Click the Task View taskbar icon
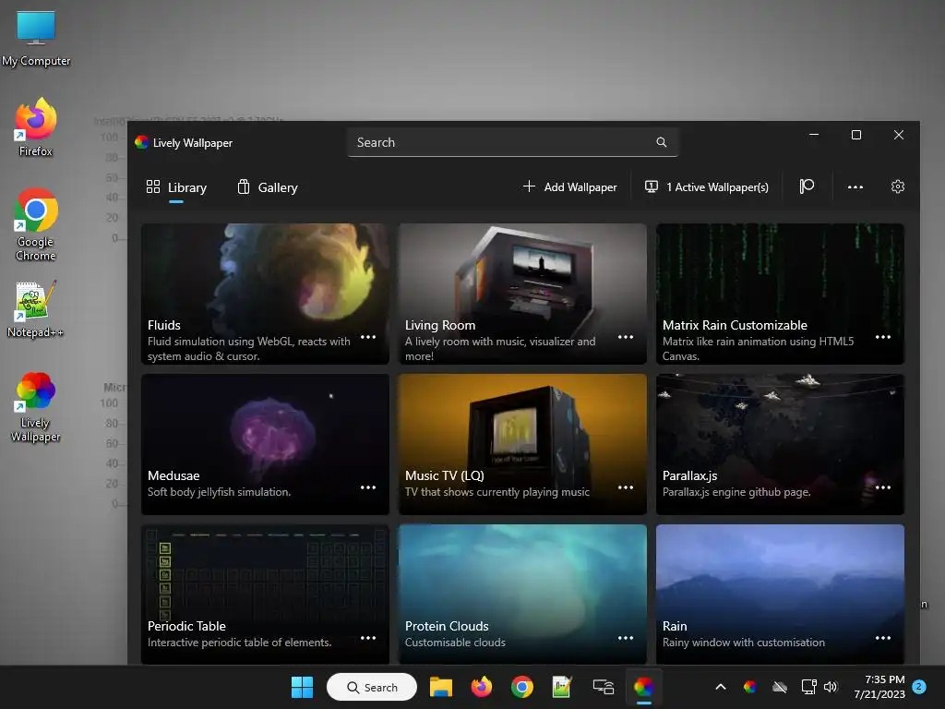Screen dimensions: 945x709 [604, 687]
